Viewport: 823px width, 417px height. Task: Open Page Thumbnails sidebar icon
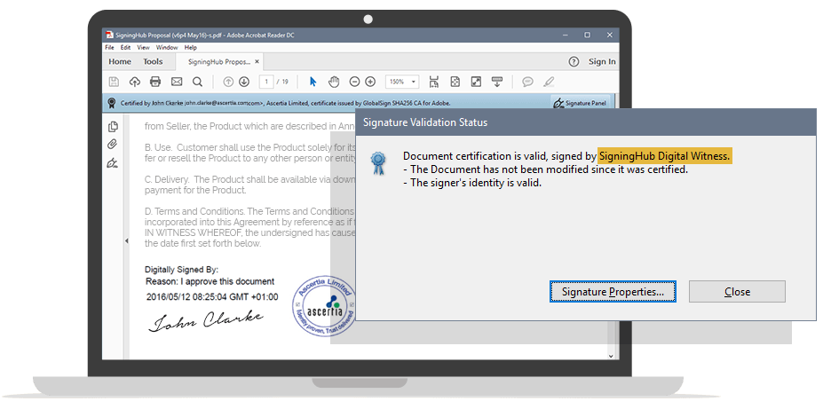point(113,127)
